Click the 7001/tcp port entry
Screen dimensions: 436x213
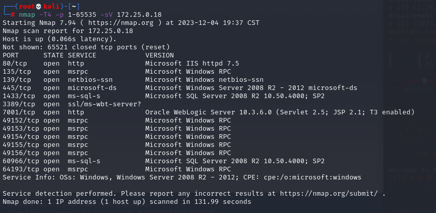[x=19, y=112]
